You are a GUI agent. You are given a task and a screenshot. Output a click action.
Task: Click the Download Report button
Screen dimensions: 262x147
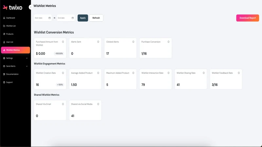248,18
